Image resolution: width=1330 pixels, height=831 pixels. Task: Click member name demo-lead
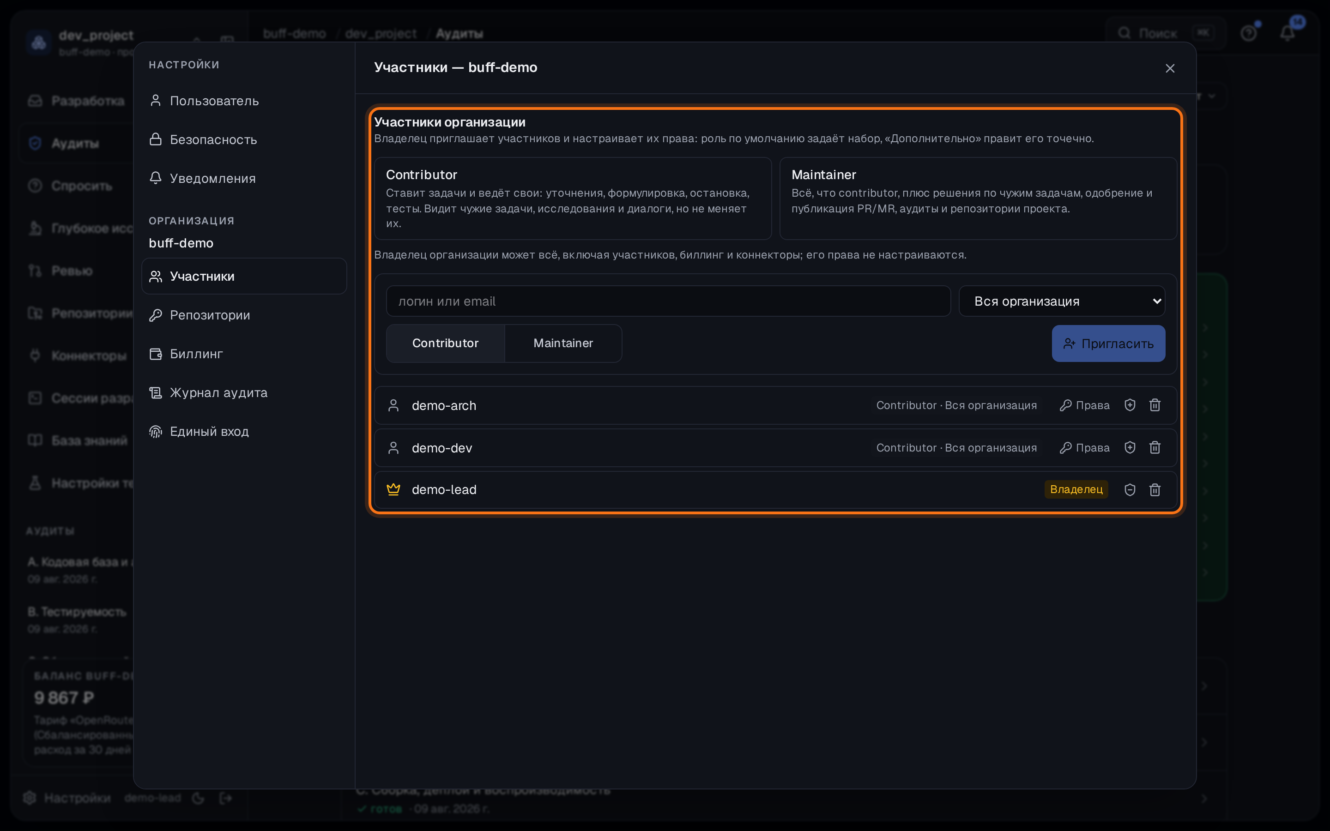click(444, 490)
